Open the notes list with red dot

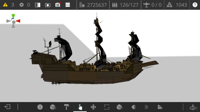tap(58, 5)
